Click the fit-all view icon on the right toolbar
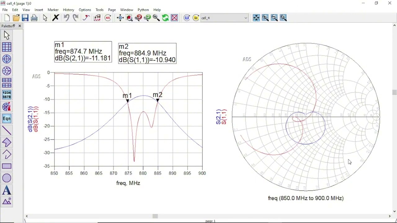The height and width of the screenshot is (223, 397). tap(256, 18)
